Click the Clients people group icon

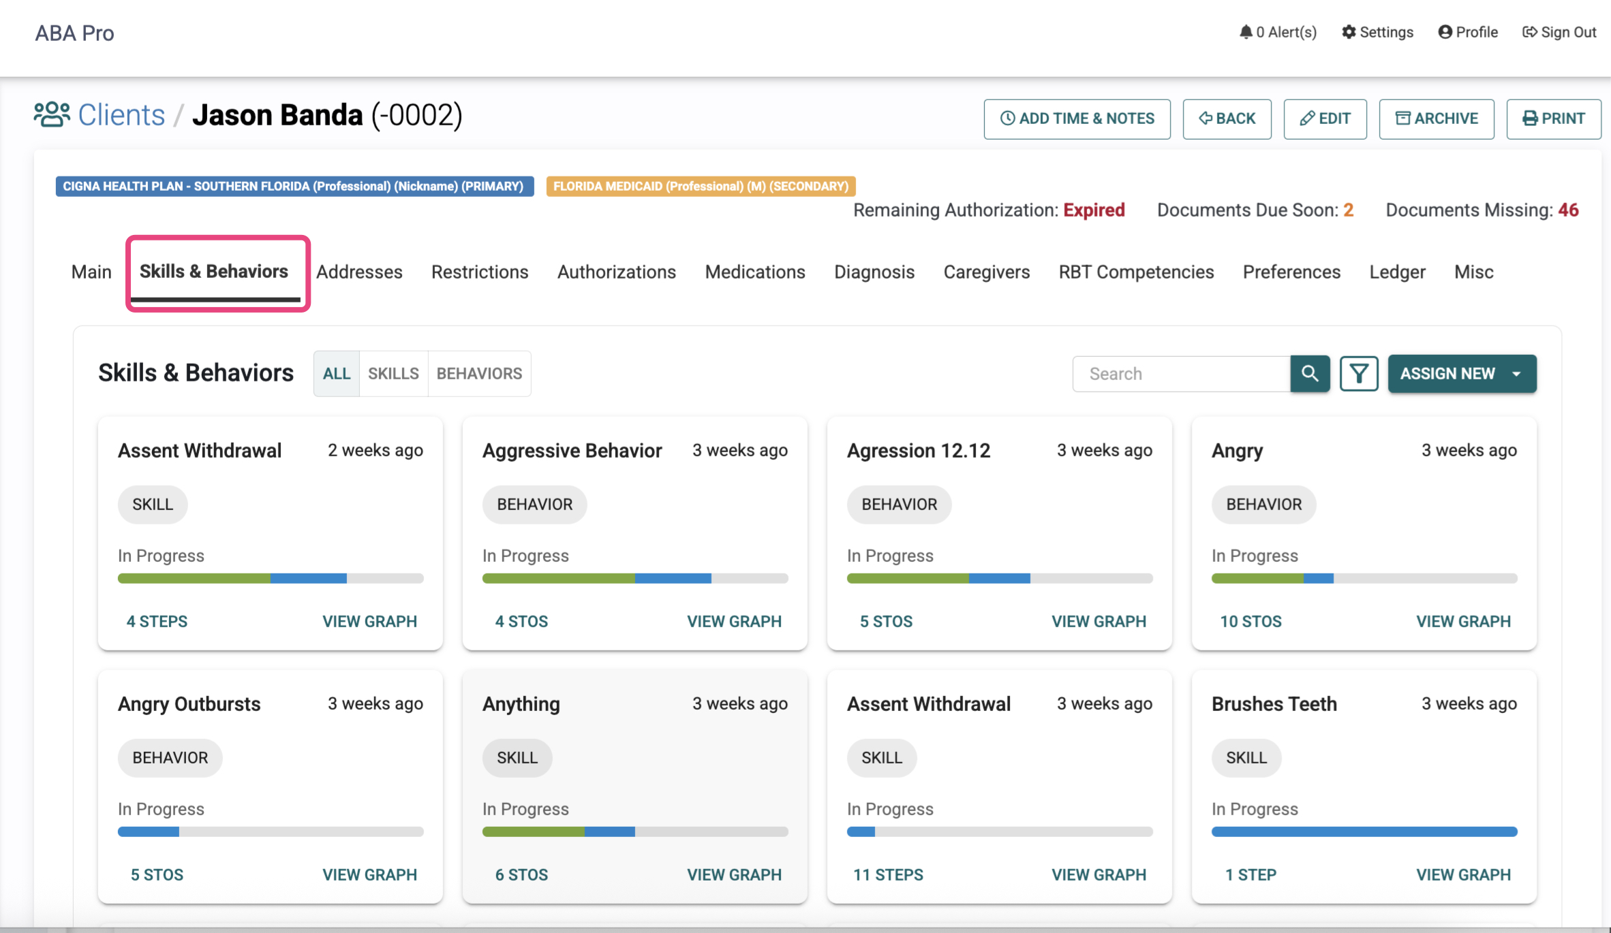point(52,114)
